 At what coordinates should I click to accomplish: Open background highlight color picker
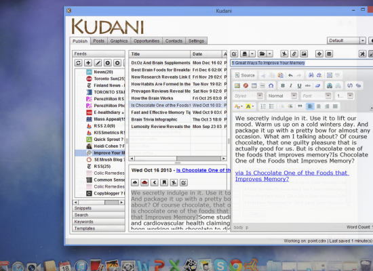[250, 106]
